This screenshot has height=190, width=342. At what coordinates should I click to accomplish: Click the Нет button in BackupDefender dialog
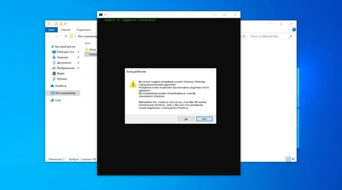204,119
